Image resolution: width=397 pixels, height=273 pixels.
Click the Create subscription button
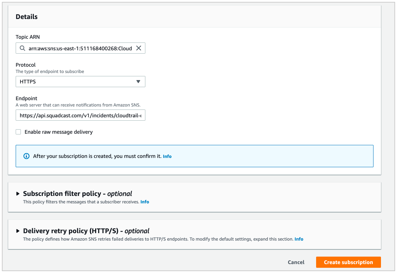tap(349, 262)
